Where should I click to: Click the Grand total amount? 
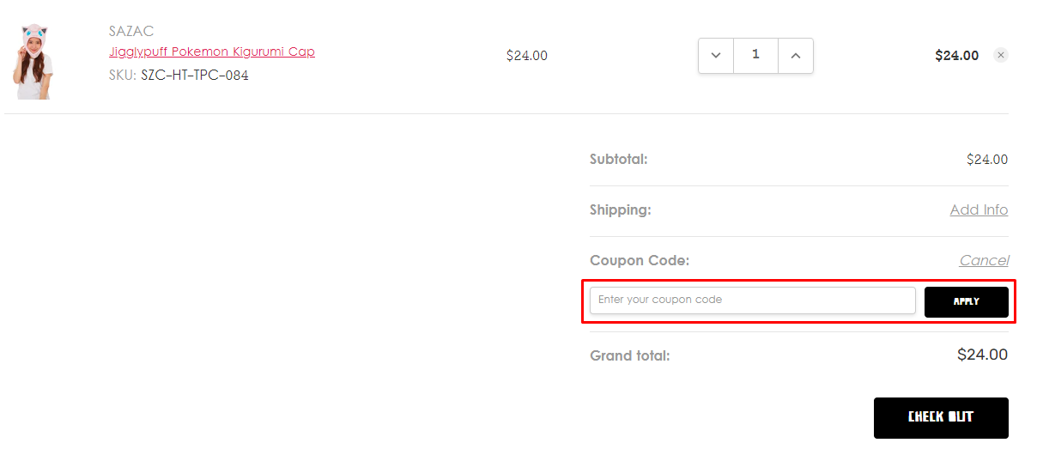coord(982,355)
